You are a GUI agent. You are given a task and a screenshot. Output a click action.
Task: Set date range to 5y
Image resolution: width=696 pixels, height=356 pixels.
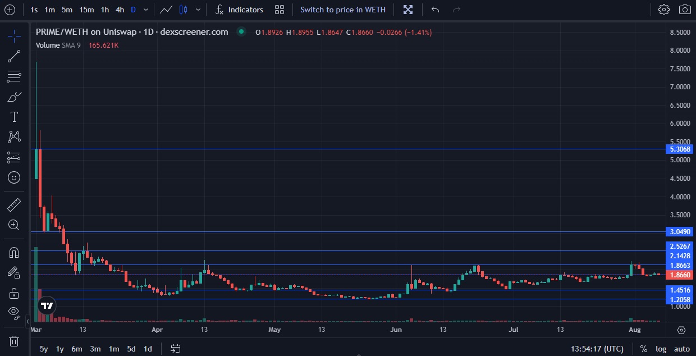pyautogui.click(x=44, y=349)
